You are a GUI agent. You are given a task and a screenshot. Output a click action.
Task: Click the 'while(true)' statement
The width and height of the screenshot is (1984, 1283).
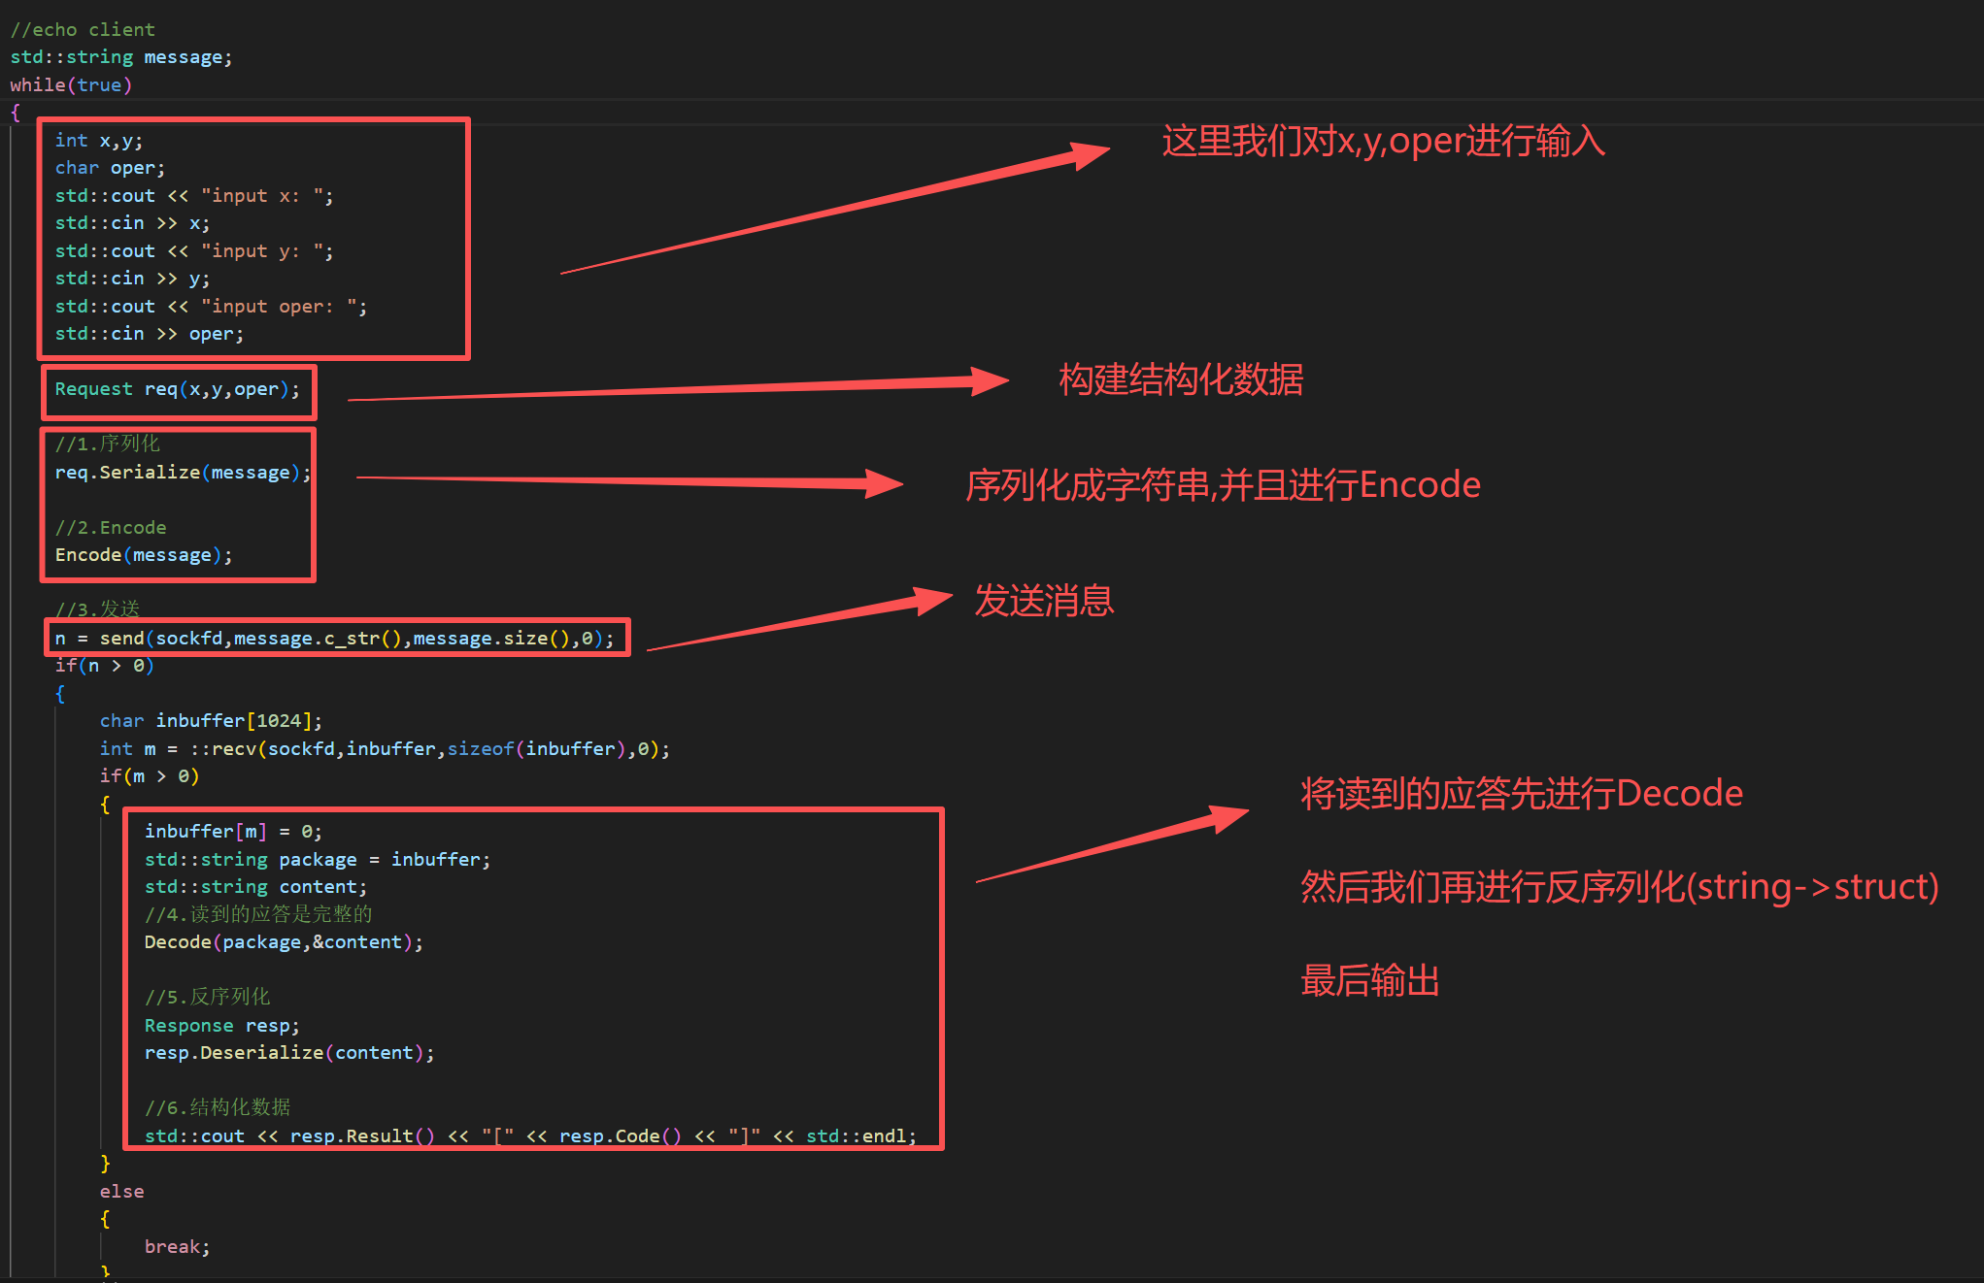(x=71, y=84)
